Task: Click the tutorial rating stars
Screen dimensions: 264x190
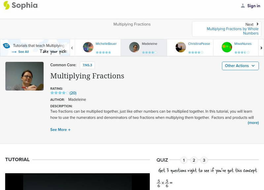Action: 59,93
